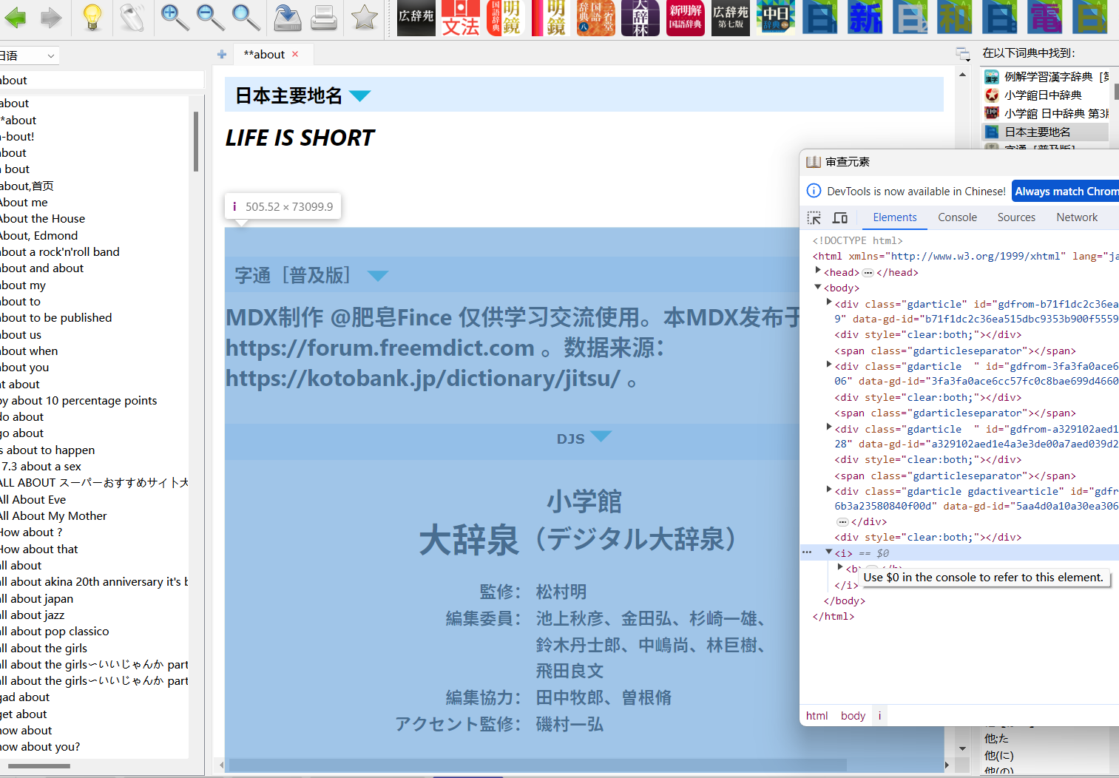Click the star favorites icon
The width and height of the screenshot is (1119, 778).
pyautogui.click(x=364, y=18)
